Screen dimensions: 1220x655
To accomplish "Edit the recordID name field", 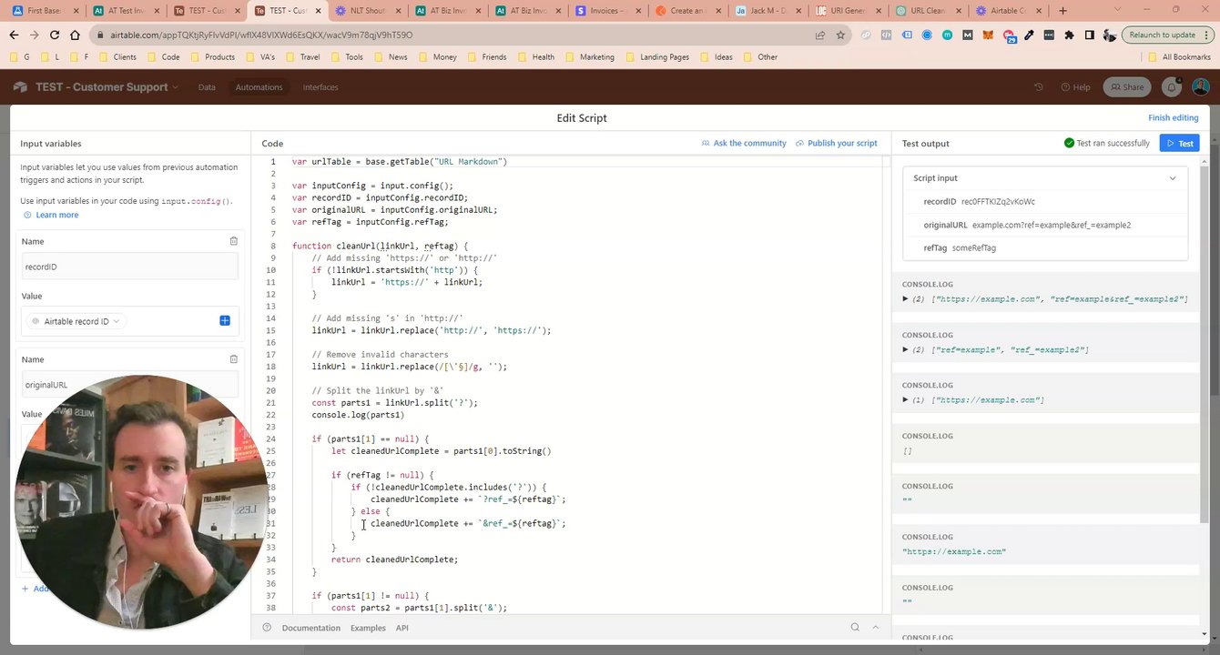I will pyautogui.click(x=129, y=267).
